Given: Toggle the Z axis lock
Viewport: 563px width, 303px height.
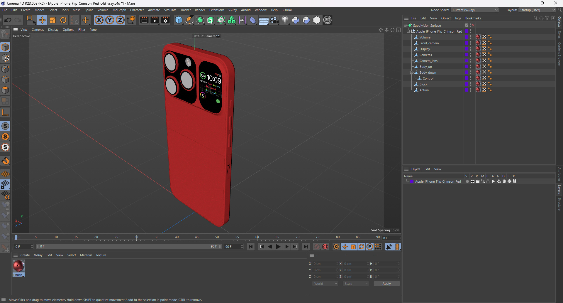Looking at the screenshot, I should [x=120, y=20].
